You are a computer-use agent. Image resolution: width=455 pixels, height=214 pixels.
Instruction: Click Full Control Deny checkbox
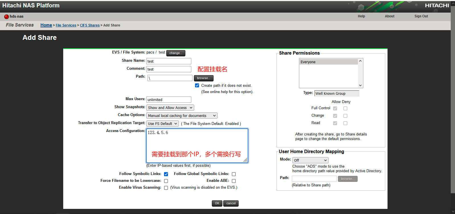click(x=345, y=108)
